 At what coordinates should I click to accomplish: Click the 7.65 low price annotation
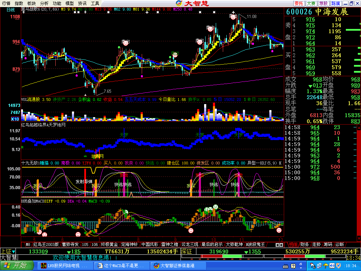[107, 91]
